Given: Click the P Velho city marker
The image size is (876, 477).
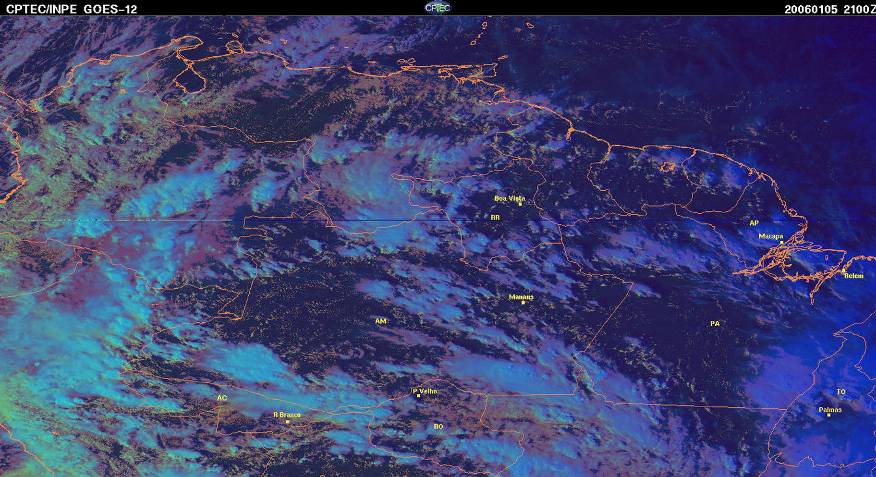Looking at the screenshot, I should 418,396.
